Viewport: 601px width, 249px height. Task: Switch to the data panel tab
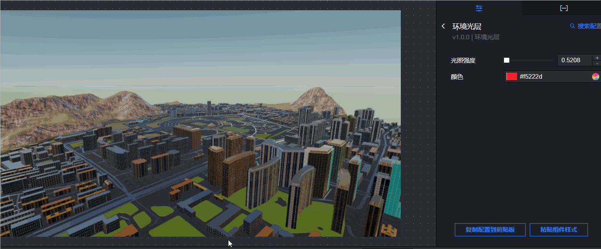tap(564, 8)
